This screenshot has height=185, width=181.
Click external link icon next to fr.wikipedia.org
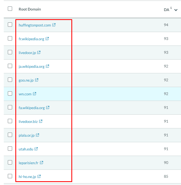[47, 39]
